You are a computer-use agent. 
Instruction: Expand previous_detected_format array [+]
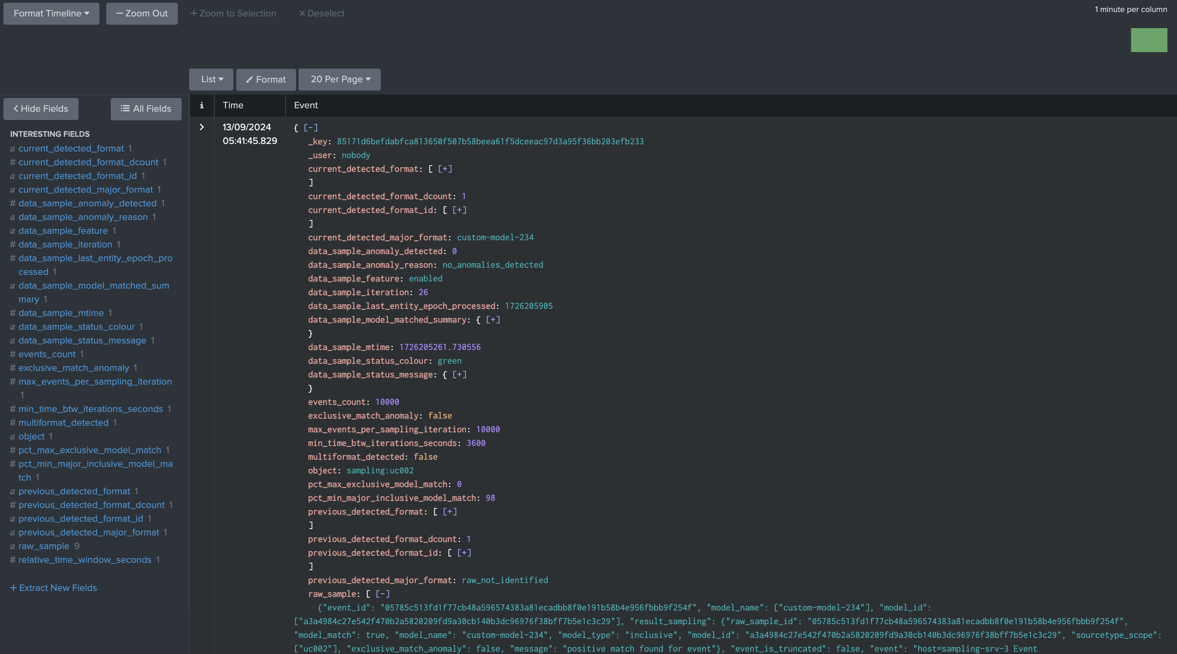[x=450, y=511]
